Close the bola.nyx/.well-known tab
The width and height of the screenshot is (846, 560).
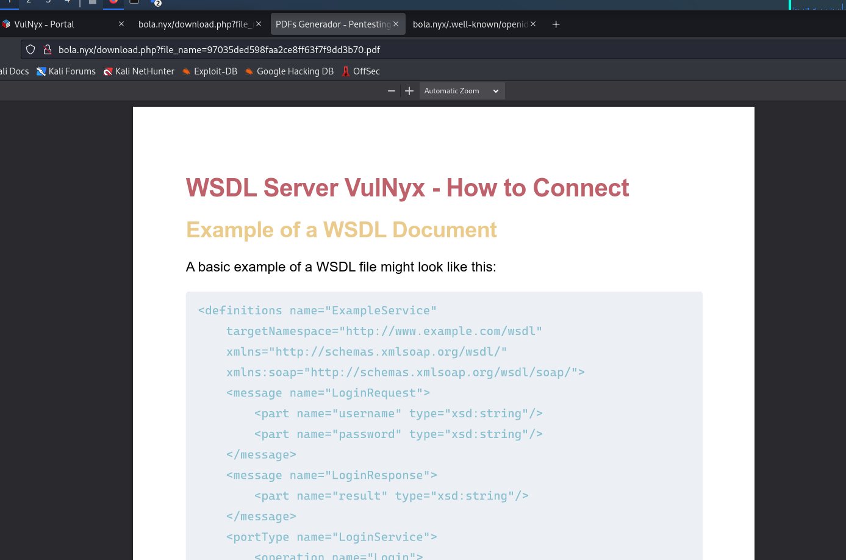(533, 24)
